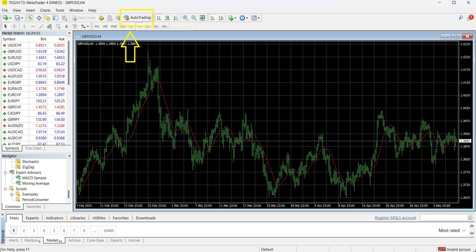The image size is (476, 252).
Task: Select the Cursor tool
Action: (x=5, y=26)
